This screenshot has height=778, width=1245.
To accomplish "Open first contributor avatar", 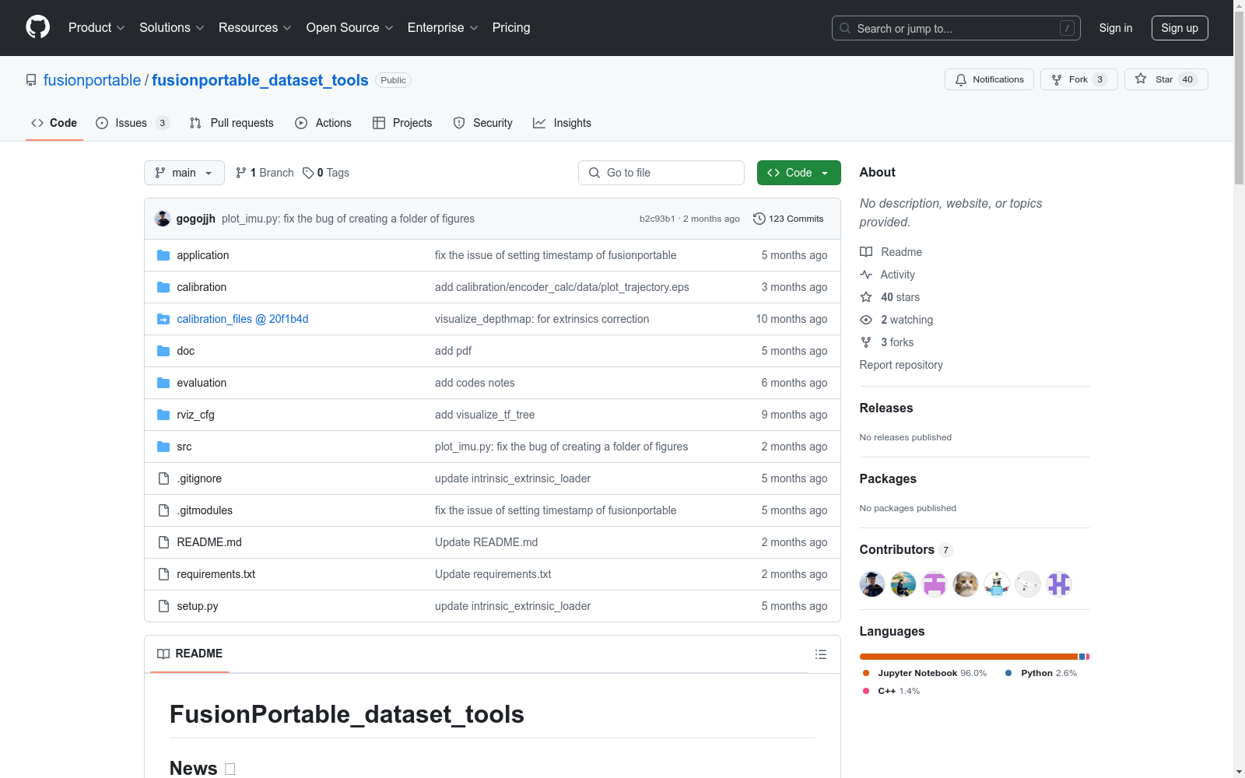I will click(872, 584).
